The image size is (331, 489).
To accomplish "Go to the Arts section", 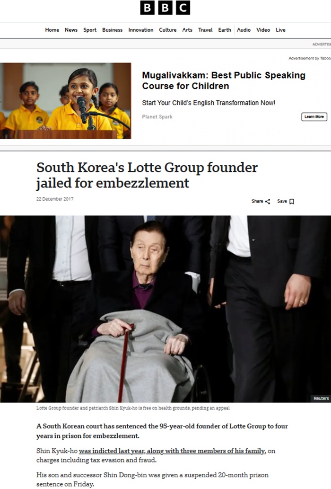I will [187, 30].
